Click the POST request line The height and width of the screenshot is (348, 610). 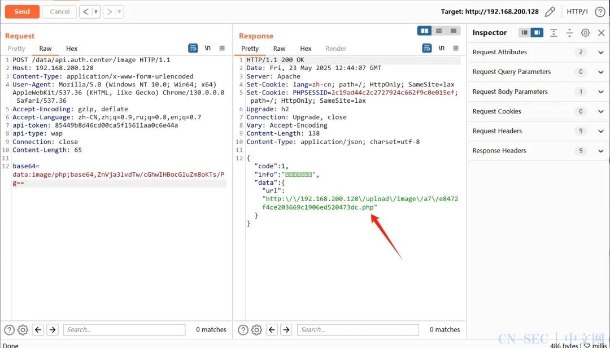[x=91, y=60]
